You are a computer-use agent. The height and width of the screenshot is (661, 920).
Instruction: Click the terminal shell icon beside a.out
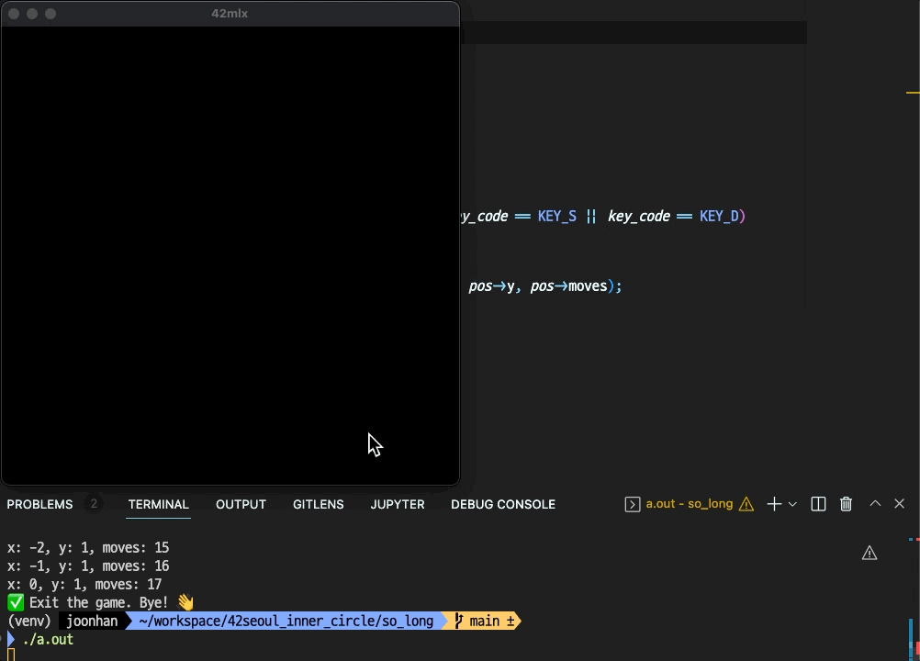[633, 504]
